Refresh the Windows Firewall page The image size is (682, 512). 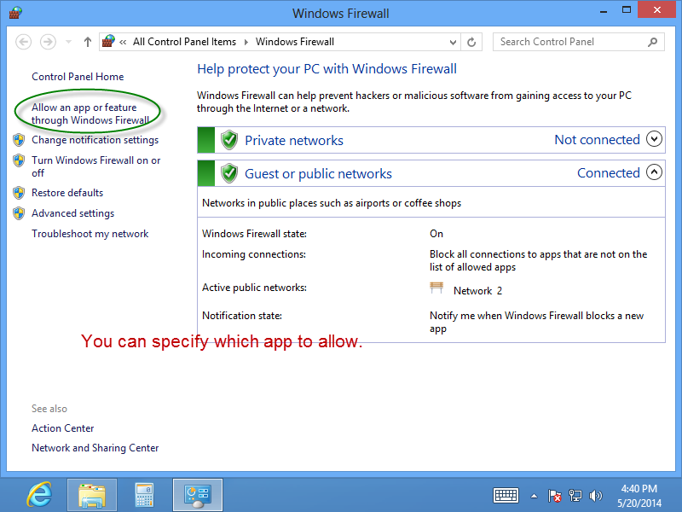(471, 42)
